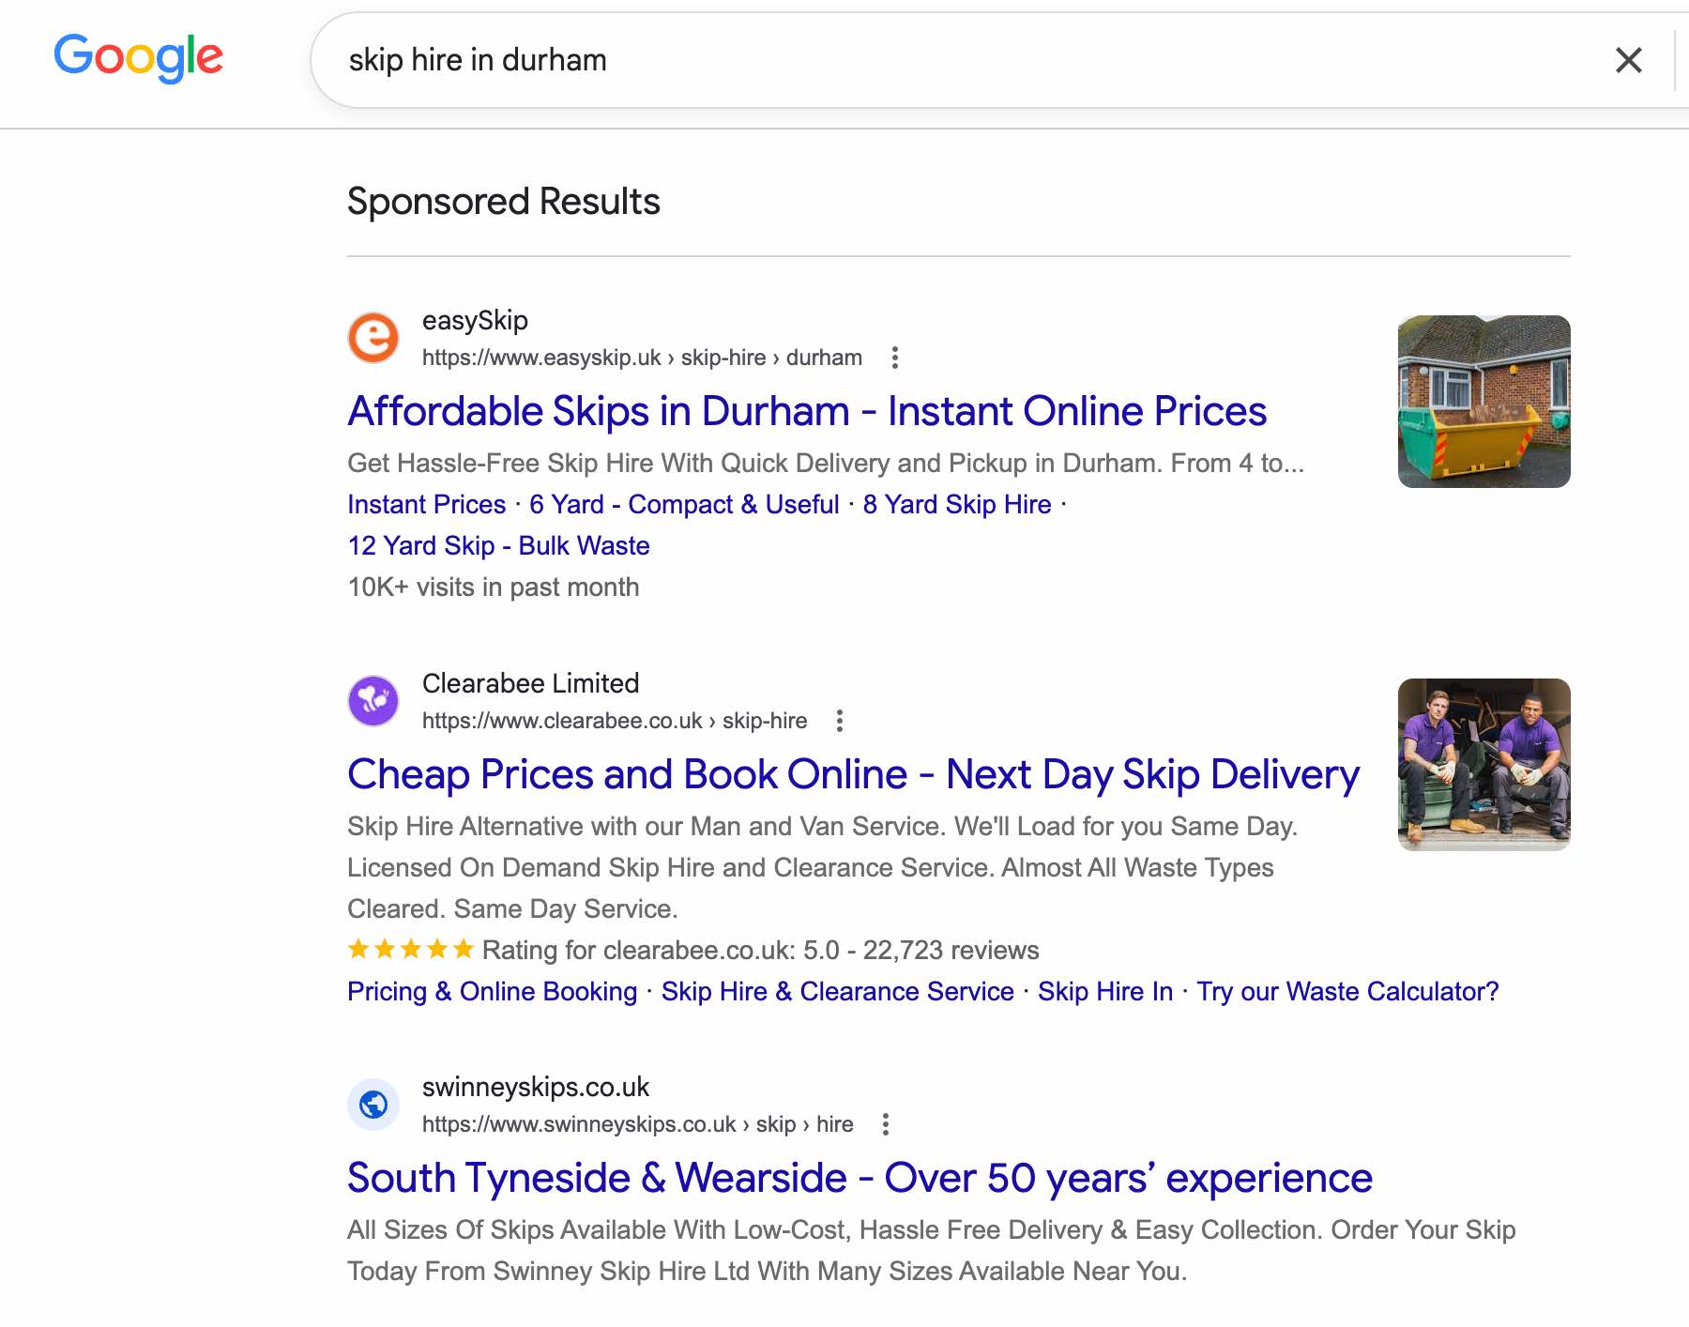Click the swinneyskips.co.uk URL breadcrumb
Image resolution: width=1689 pixels, height=1327 pixels.
638,1124
